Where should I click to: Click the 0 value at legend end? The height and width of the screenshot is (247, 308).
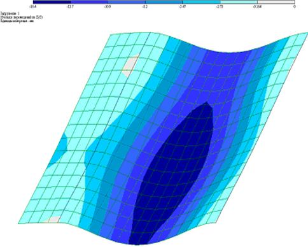[x=295, y=6]
